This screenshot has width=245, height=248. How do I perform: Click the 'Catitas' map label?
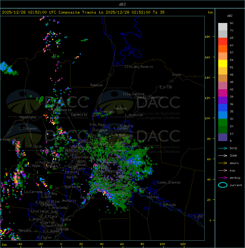pos(153,197)
